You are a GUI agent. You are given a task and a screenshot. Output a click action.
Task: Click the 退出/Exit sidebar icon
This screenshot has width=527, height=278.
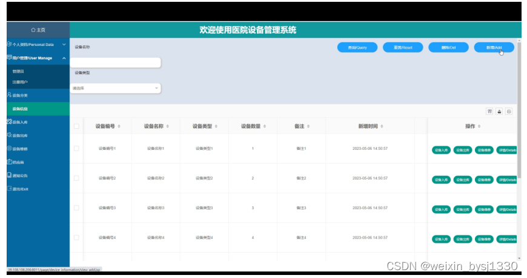(x=10, y=189)
